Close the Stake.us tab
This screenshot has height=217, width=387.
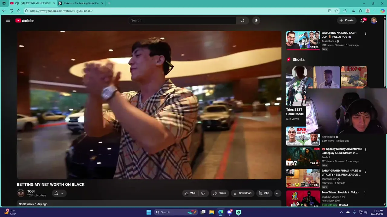point(102,3)
